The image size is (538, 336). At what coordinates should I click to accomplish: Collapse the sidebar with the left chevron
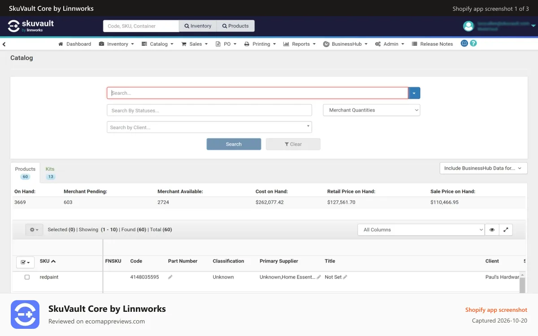(x=4, y=44)
